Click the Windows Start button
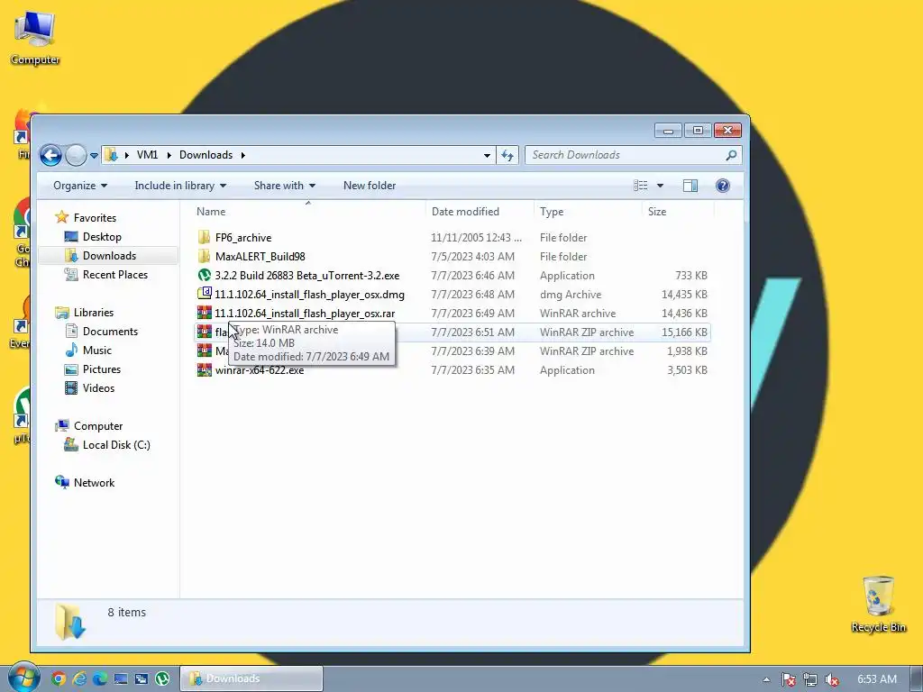This screenshot has height=692, width=923. pos(23,678)
